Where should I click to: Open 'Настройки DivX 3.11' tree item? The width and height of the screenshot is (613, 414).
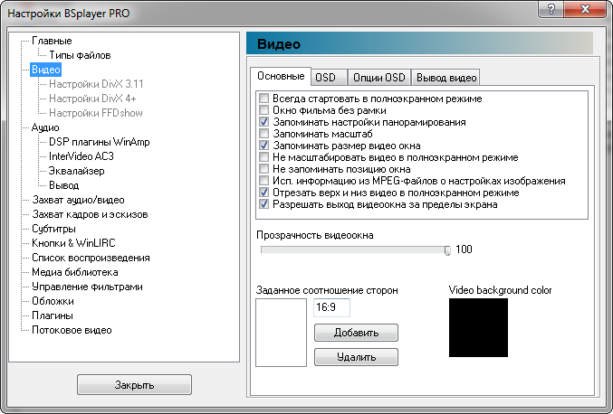(96, 84)
